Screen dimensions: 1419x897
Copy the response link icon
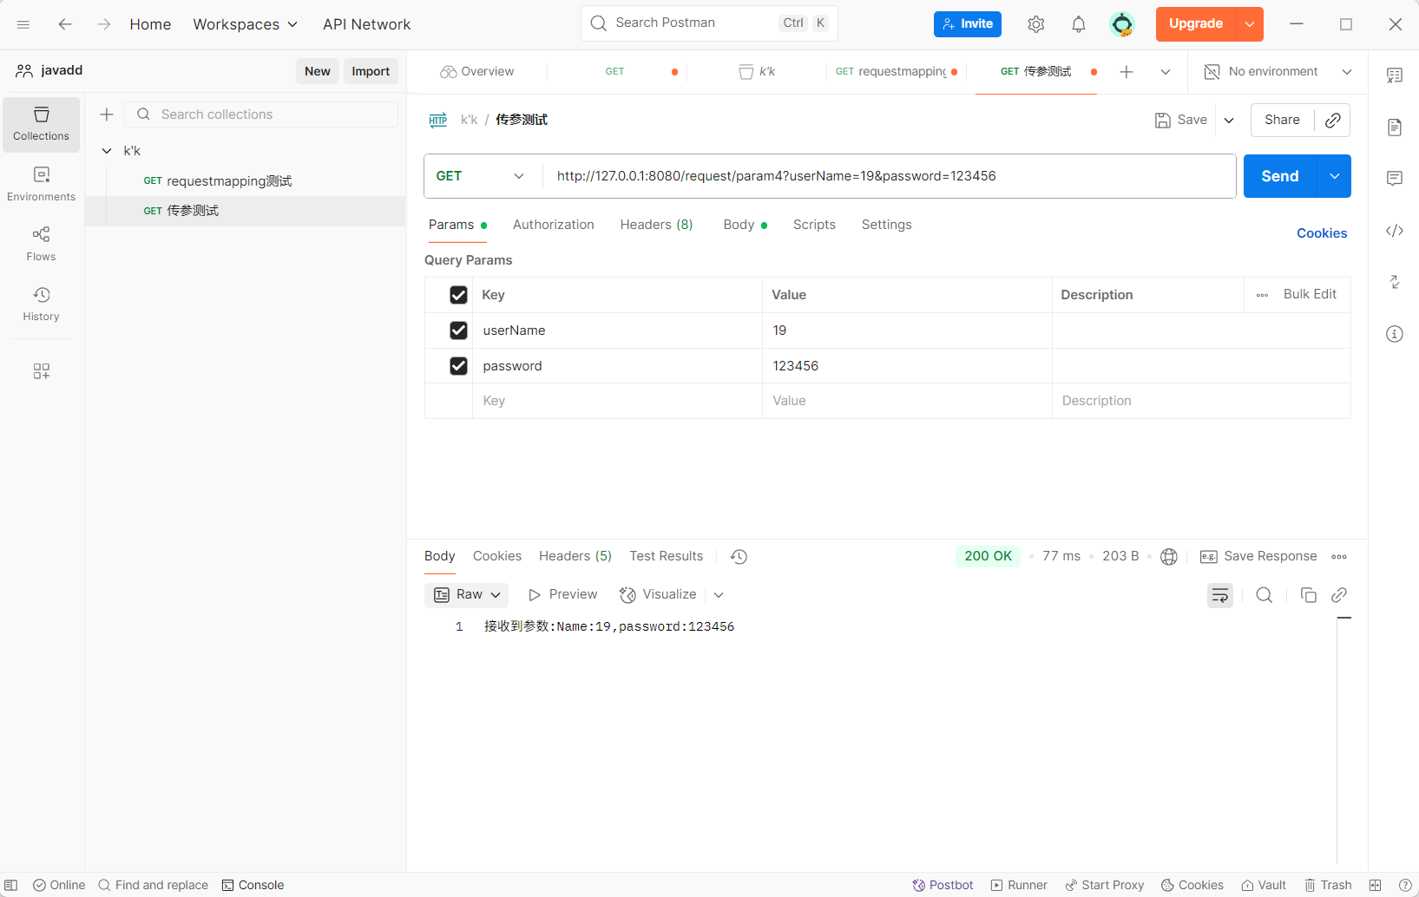[x=1339, y=595]
